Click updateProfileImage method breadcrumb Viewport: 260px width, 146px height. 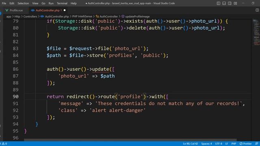click(x=137, y=16)
